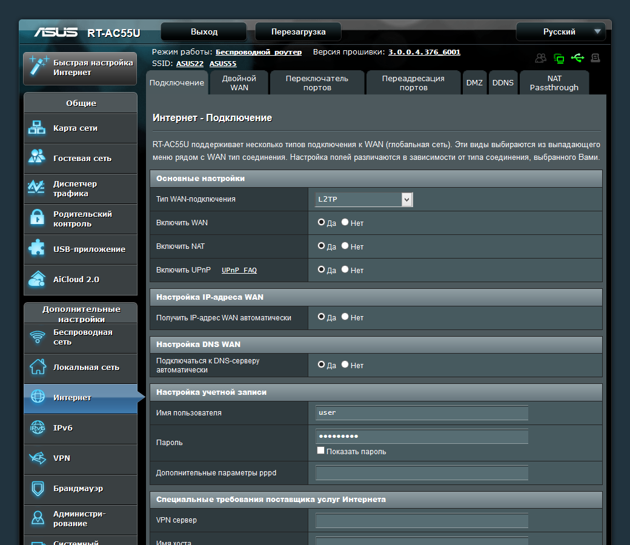Switch to the DDNS tab

pos(503,83)
